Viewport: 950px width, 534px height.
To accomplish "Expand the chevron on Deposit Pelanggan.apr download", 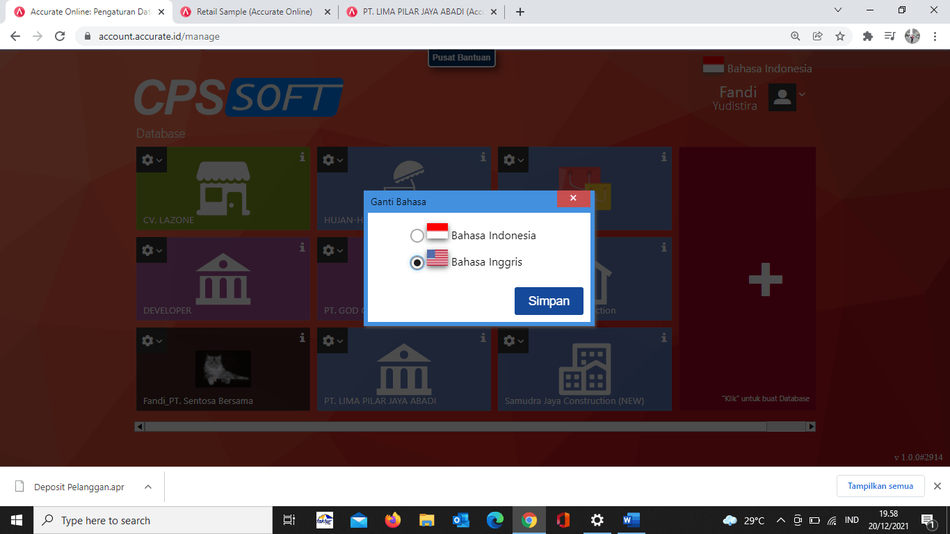I will (x=147, y=486).
